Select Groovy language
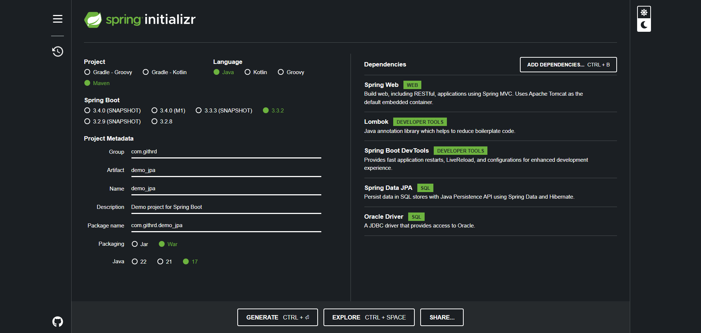The width and height of the screenshot is (701, 333). [x=291, y=72]
